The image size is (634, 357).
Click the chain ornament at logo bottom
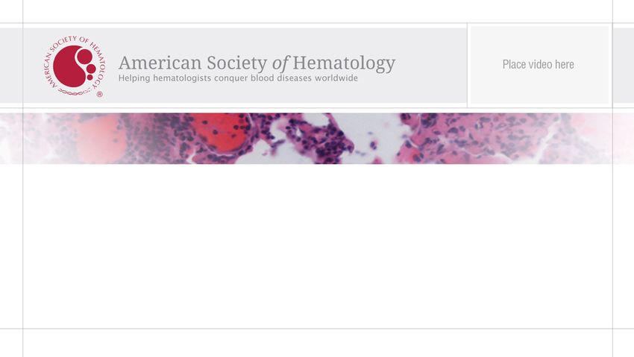click(75, 92)
